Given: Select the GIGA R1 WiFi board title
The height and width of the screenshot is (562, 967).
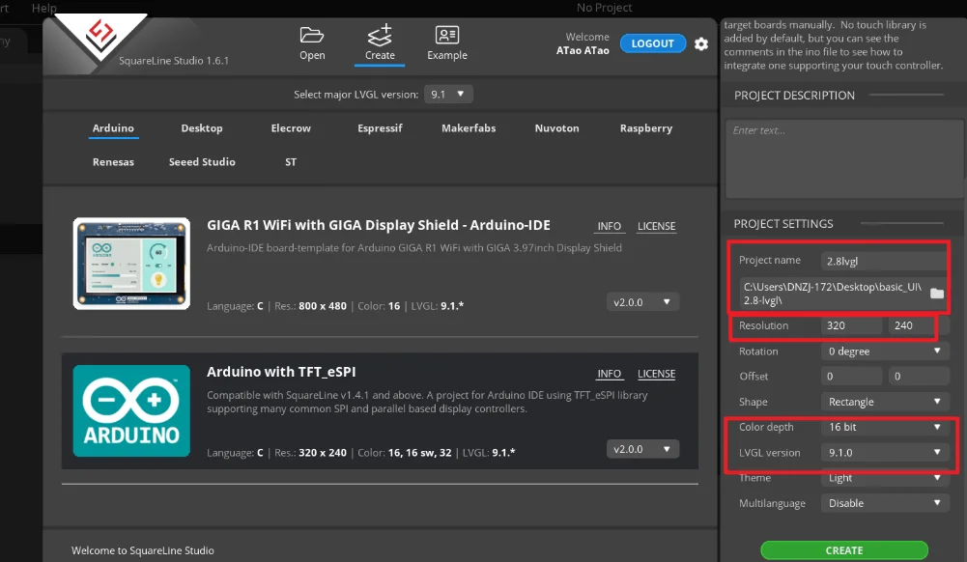Looking at the screenshot, I should pyautogui.click(x=378, y=225).
